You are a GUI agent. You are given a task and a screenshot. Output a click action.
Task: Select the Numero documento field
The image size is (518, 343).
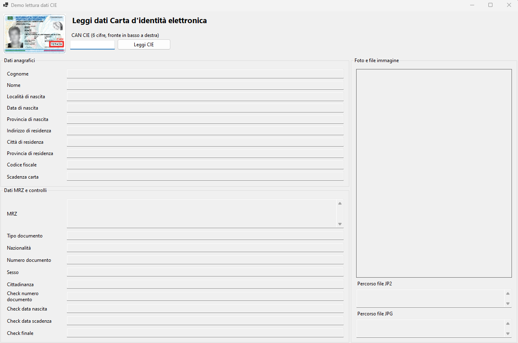point(205,260)
